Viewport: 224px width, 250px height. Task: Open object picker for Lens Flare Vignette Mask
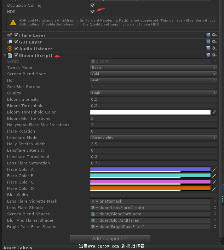(215, 201)
